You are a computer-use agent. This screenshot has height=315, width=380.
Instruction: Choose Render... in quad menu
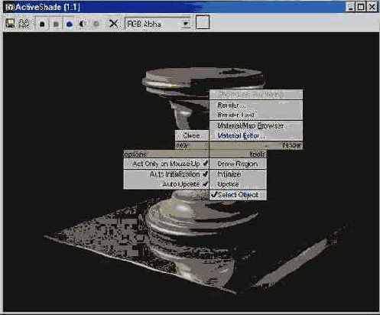(256, 105)
